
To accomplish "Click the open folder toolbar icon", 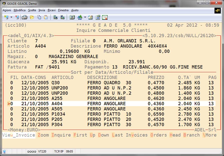I will 32,17.
